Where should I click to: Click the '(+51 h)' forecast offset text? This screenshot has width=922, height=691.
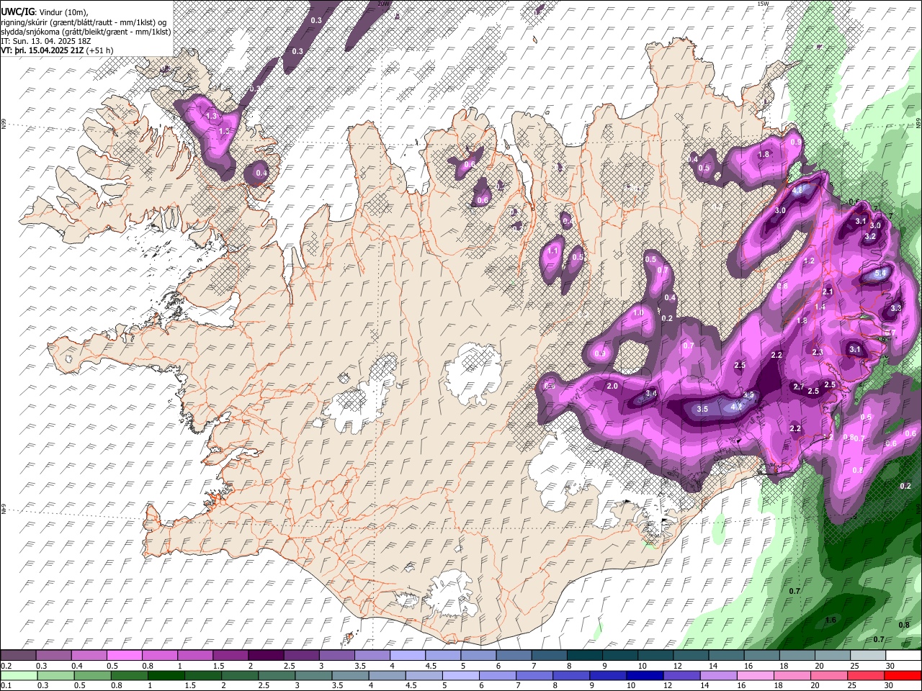[x=100, y=50]
